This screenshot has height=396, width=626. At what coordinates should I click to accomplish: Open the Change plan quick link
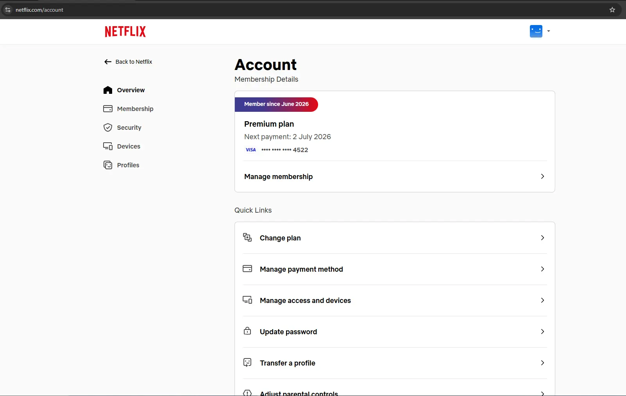pyautogui.click(x=395, y=238)
